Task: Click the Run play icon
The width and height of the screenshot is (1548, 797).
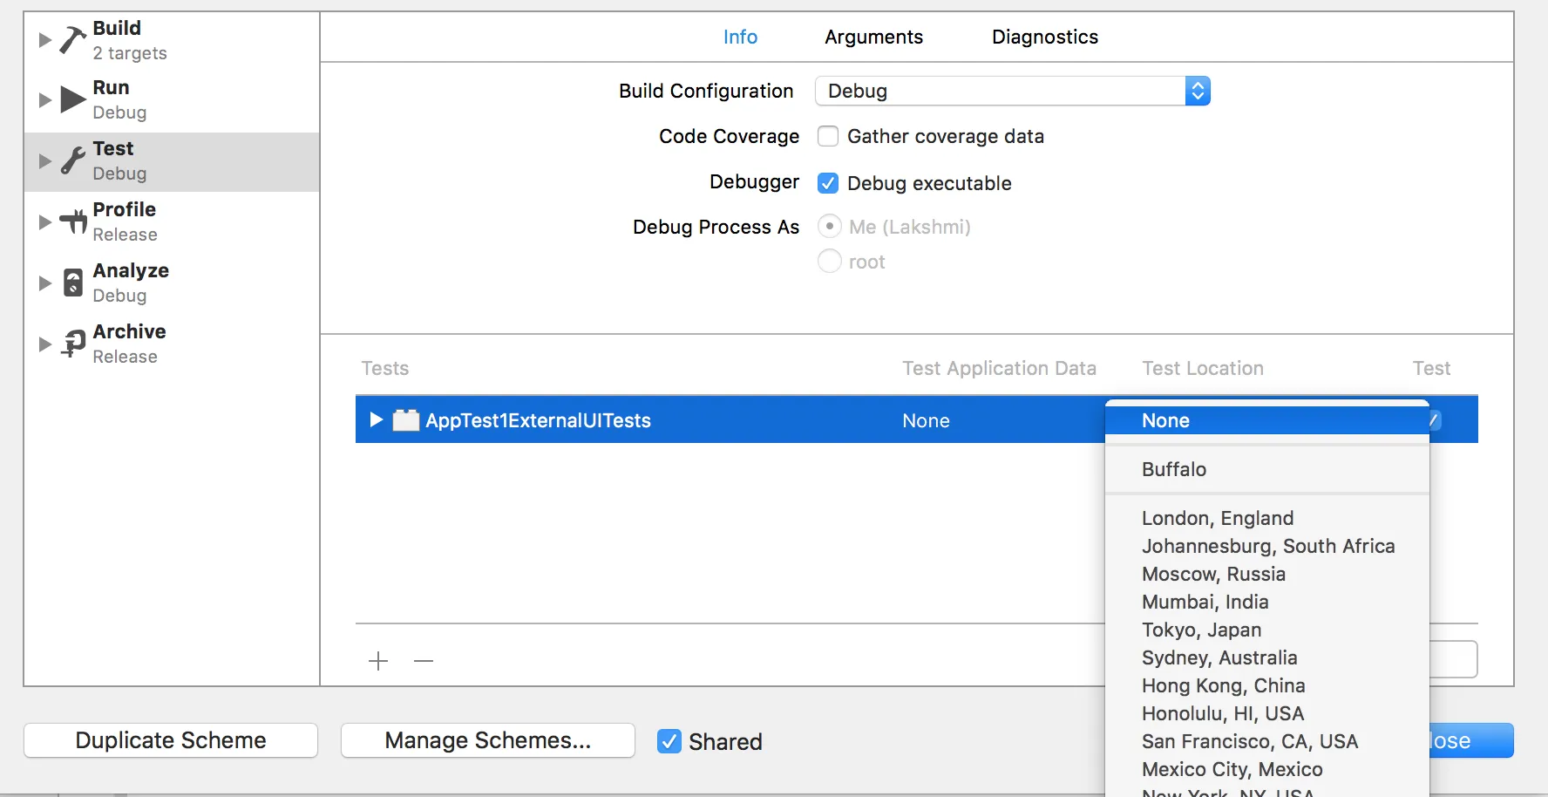Action: click(x=72, y=100)
